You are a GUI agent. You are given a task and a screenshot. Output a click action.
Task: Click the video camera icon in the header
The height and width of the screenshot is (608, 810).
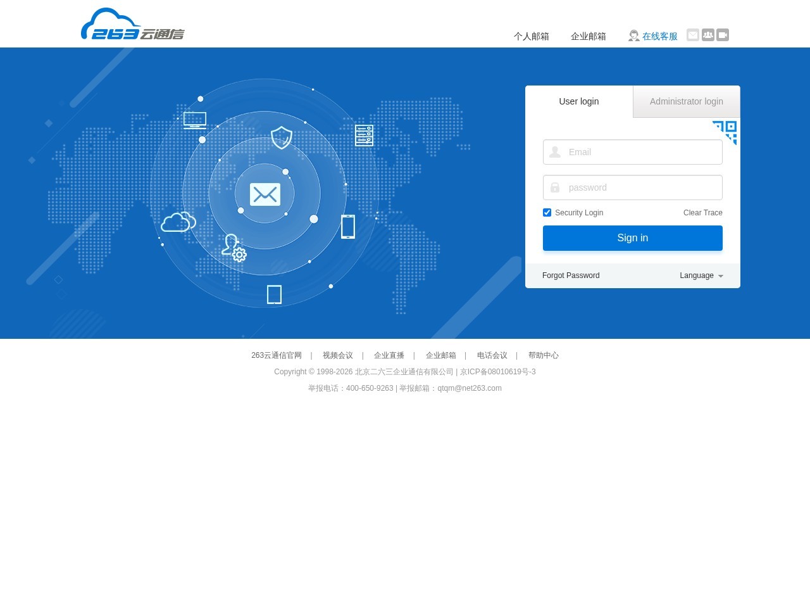(722, 35)
